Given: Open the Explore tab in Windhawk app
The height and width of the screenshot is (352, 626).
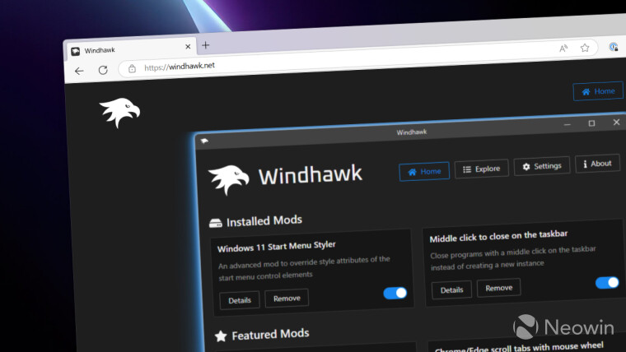Looking at the screenshot, I should 482,169.
